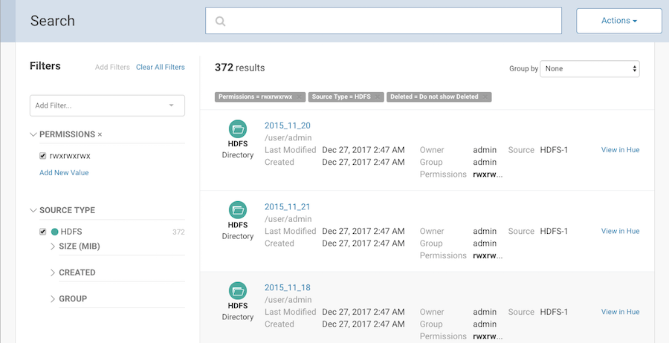Uncheck the HDFS source type checkbox

click(43, 232)
